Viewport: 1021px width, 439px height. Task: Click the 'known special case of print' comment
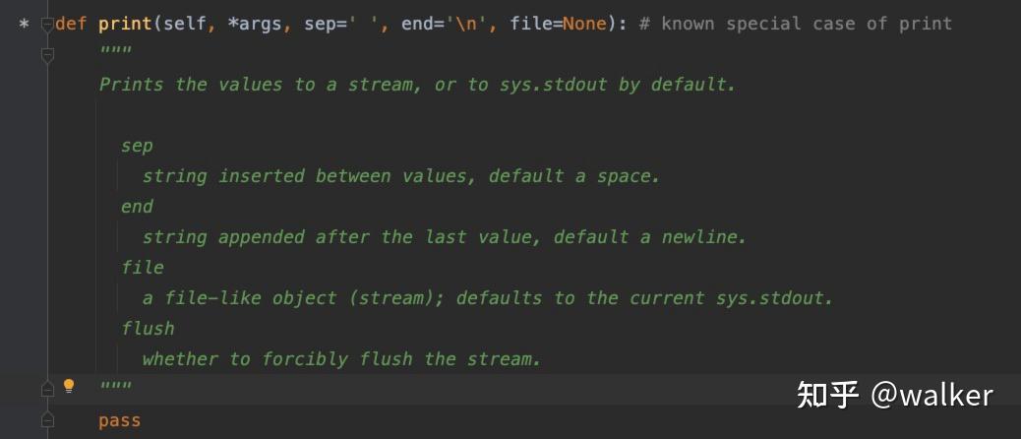pyautogui.click(x=796, y=24)
